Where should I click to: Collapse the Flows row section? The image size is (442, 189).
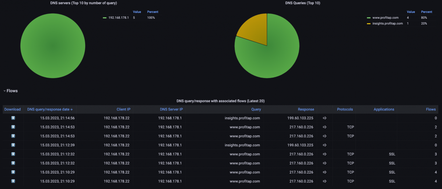coord(11,91)
